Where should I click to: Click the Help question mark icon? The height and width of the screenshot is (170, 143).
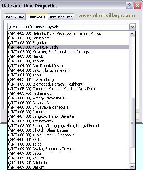[129, 5]
